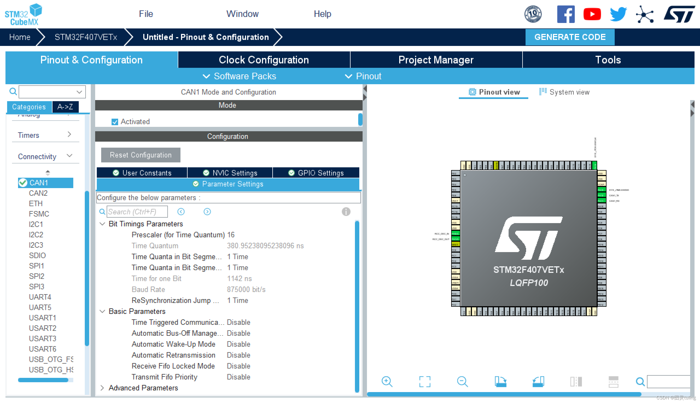The height and width of the screenshot is (403, 700).
Task: Rotate chip clockwise icon
Action: click(x=500, y=382)
